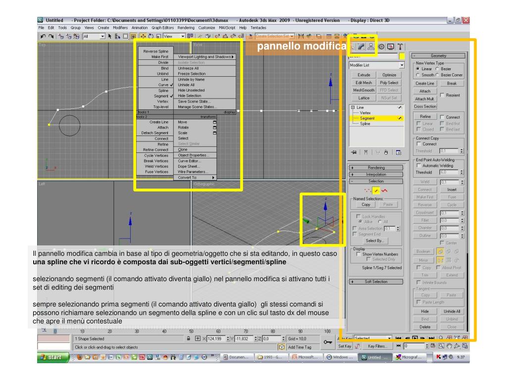Select Vertex sub-object icon in the Selection rollout
Image resolution: width=507 pixels, height=380 pixels.
368,190
